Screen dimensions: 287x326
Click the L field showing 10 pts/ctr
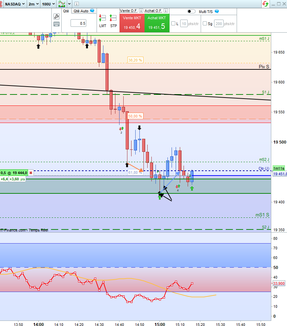tap(184, 24)
